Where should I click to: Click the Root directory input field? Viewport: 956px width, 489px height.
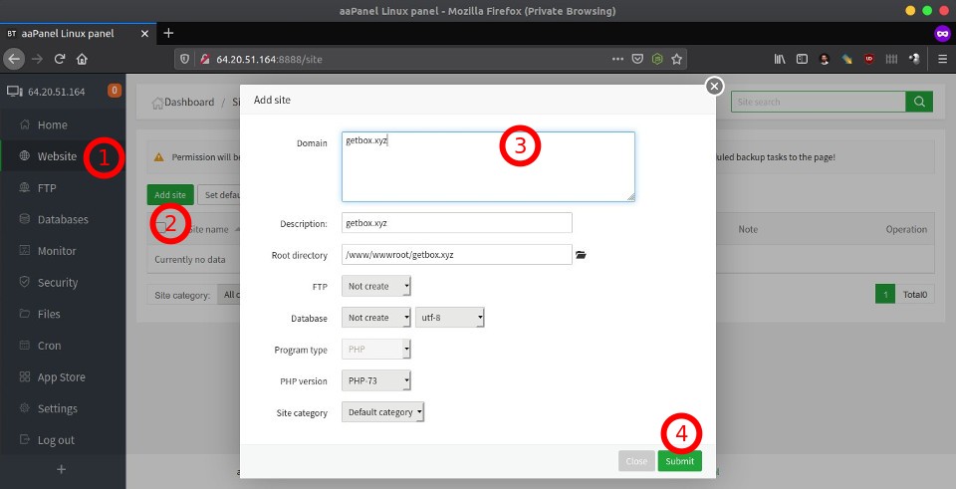pos(457,254)
